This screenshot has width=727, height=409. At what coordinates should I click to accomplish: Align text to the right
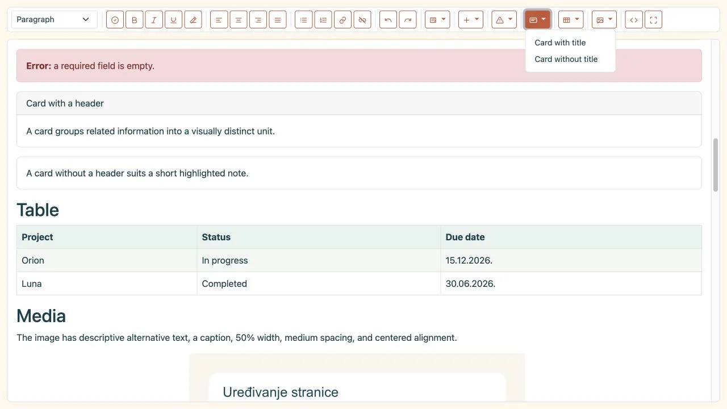pos(258,20)
